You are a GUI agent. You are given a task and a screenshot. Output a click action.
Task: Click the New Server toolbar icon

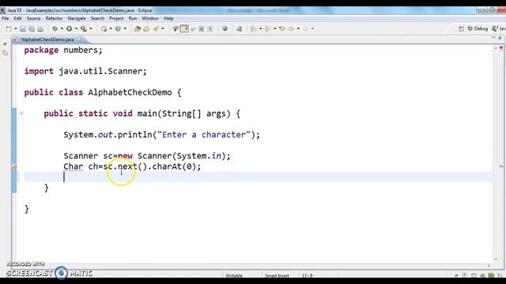click(x=104, y=29)
